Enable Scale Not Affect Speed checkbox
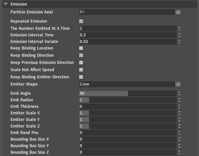 click(x=81, y=70)
